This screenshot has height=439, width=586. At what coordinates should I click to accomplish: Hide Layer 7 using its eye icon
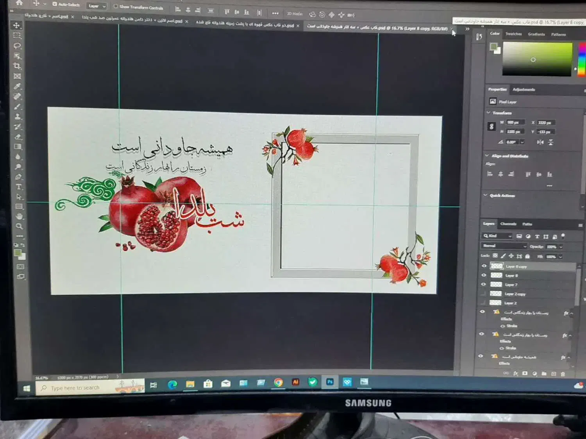pyautogui.click(x=484, y=284)
